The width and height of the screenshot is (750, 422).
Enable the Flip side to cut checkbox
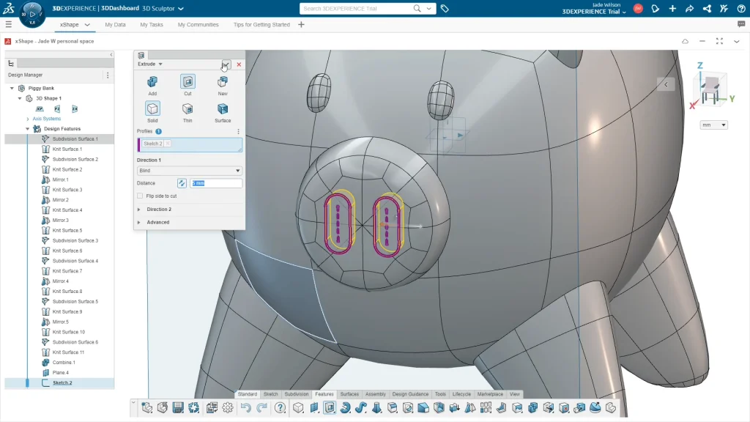pyautogui.click(x=140, y=196)
